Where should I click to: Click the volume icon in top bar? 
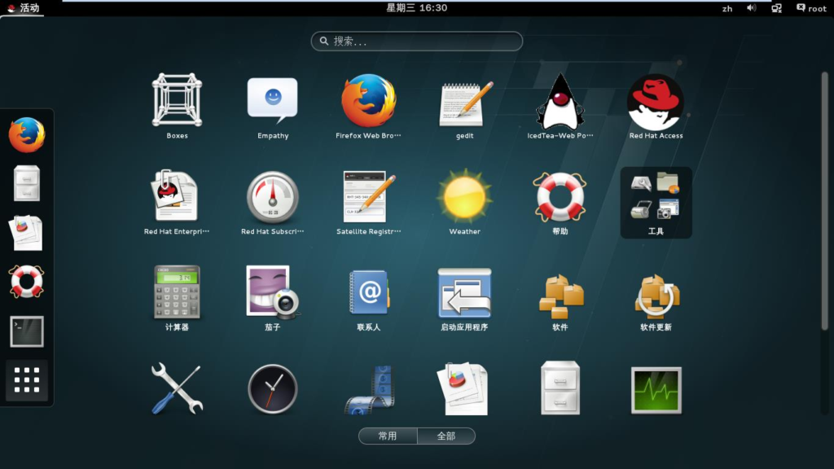[751, 8]
